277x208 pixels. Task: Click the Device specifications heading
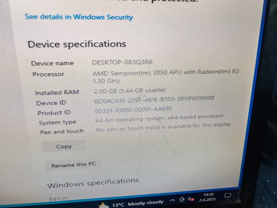(x=77, y=44)
